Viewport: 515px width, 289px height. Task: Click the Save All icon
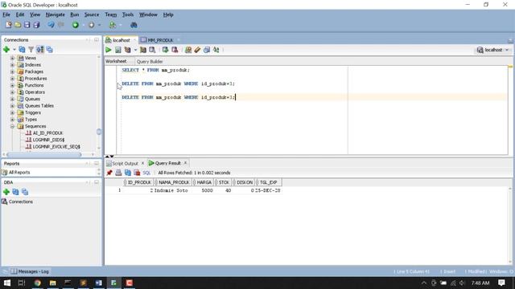click(36, 25)
